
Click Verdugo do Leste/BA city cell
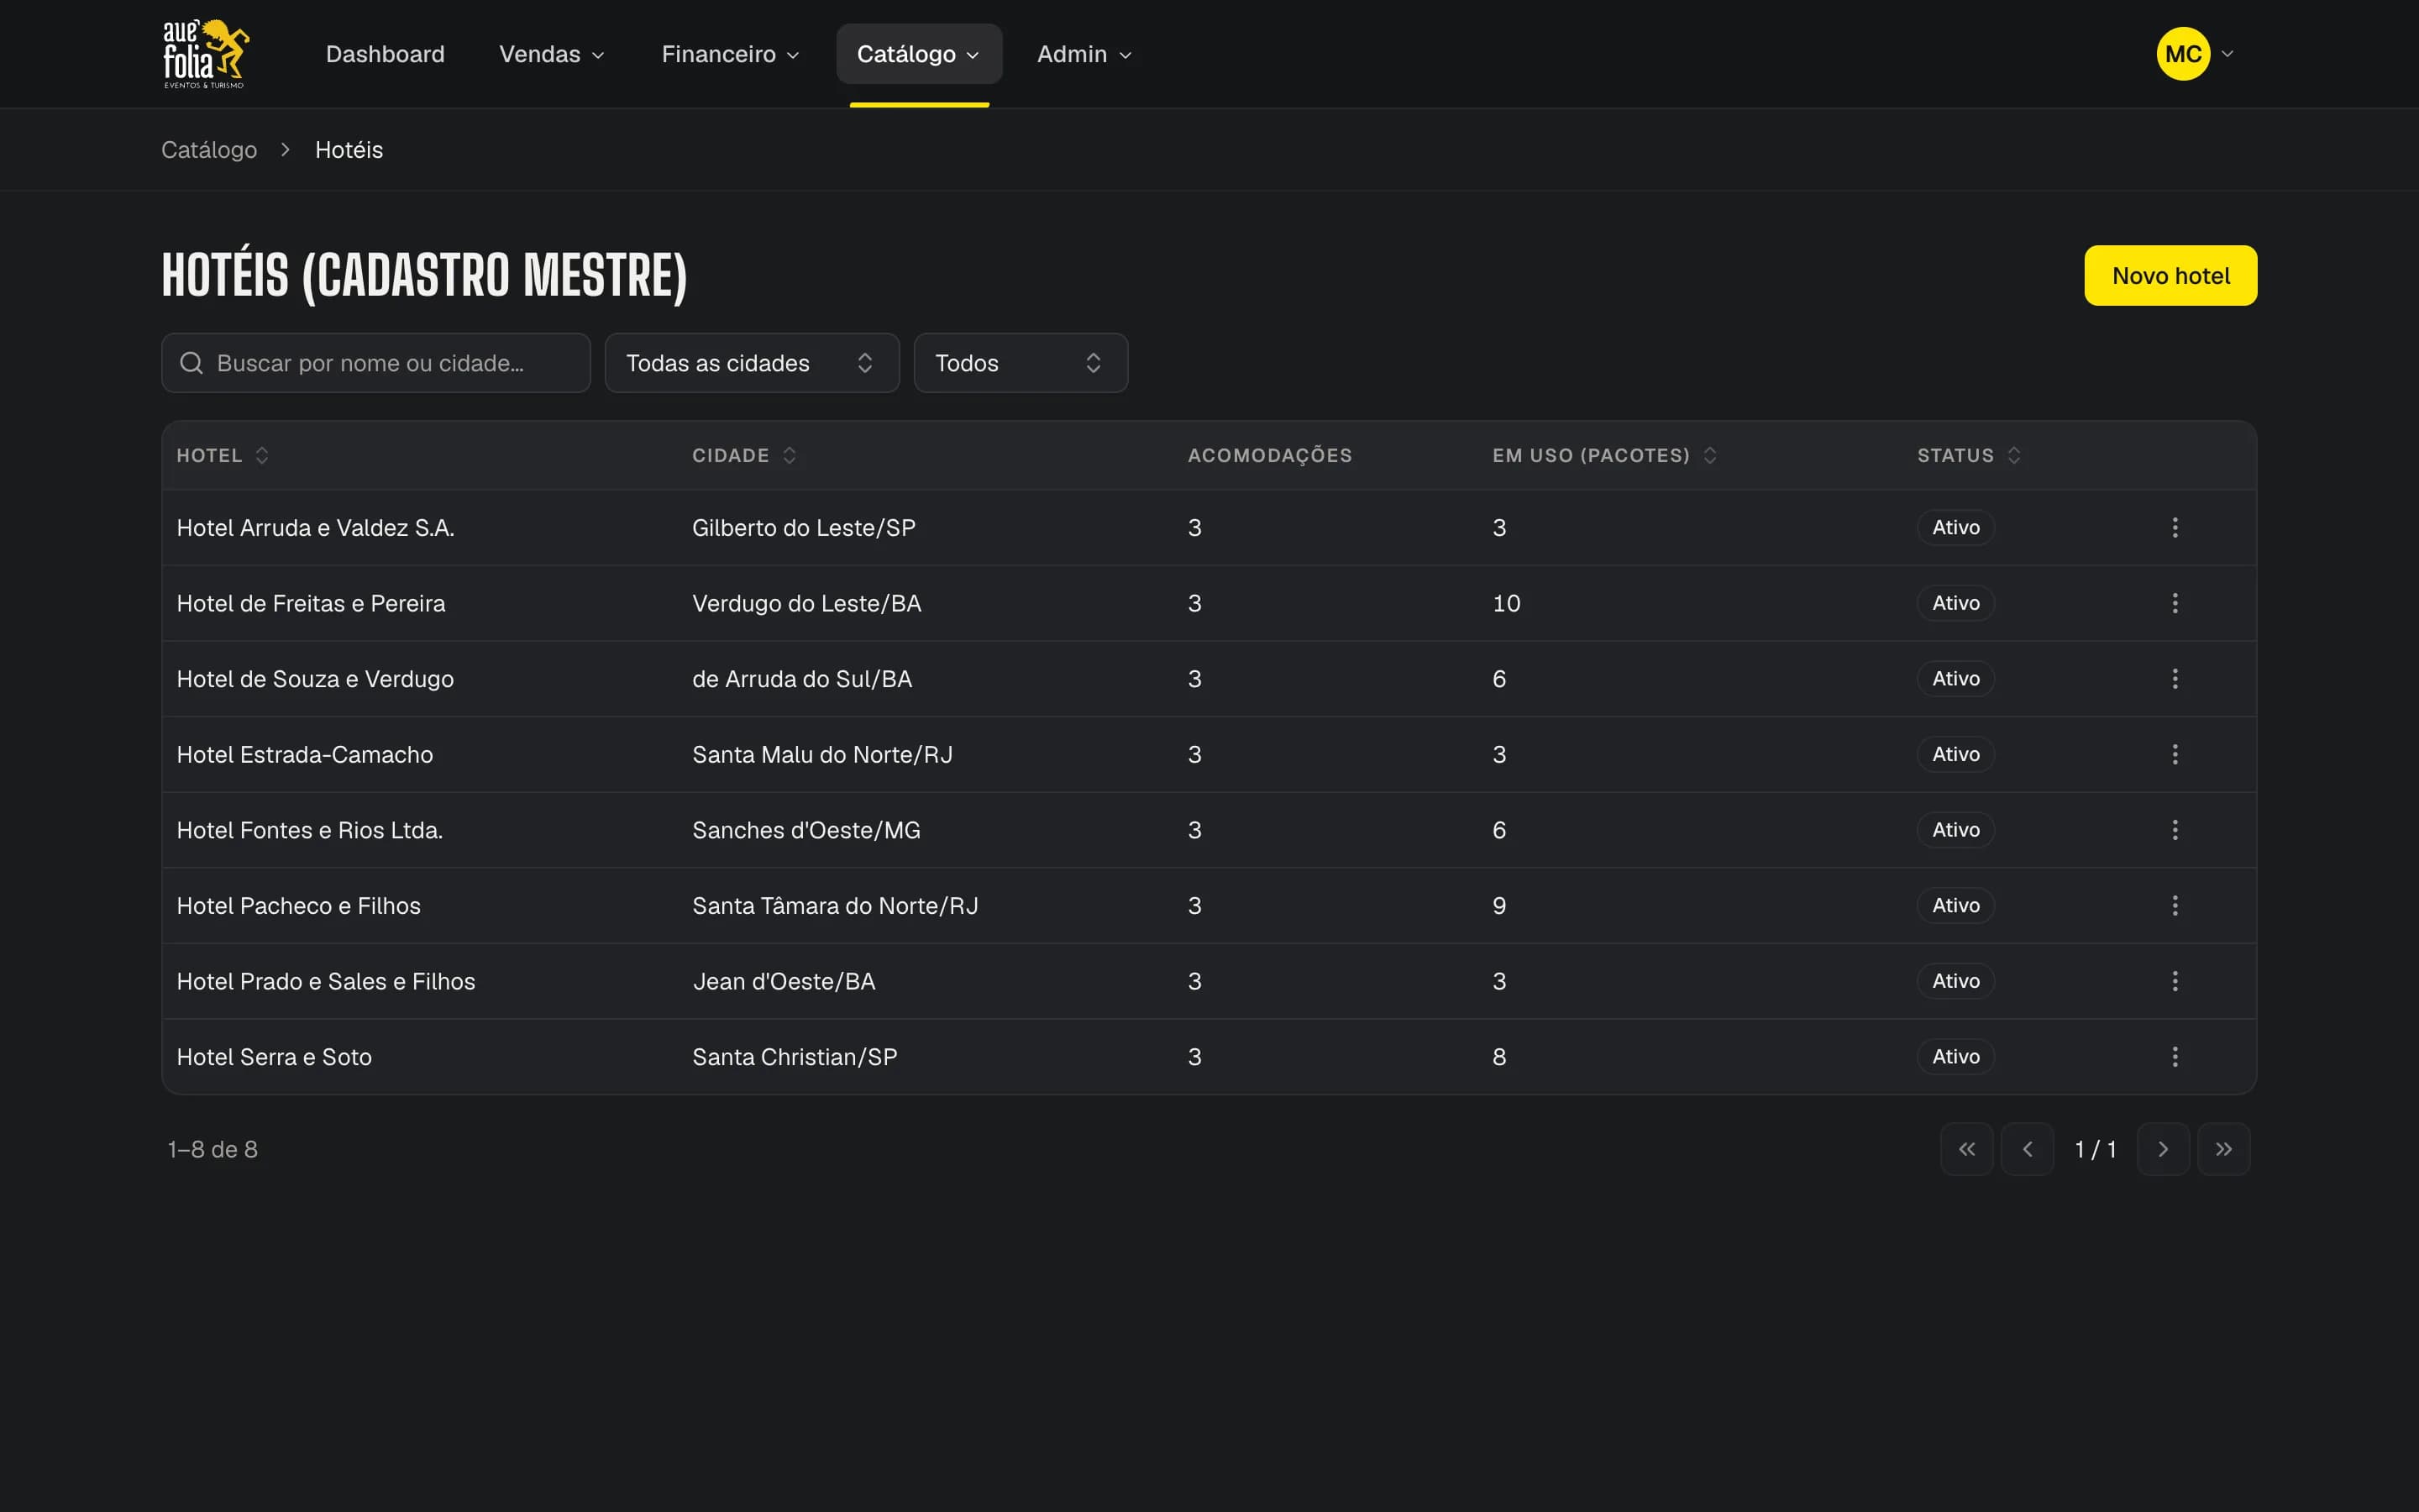(x=806, y=603)
